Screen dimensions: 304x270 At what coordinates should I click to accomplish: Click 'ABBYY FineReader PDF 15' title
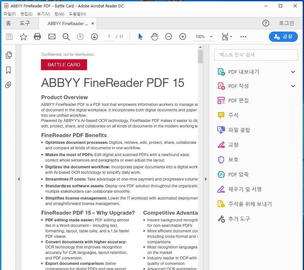(x=113, y=83)
